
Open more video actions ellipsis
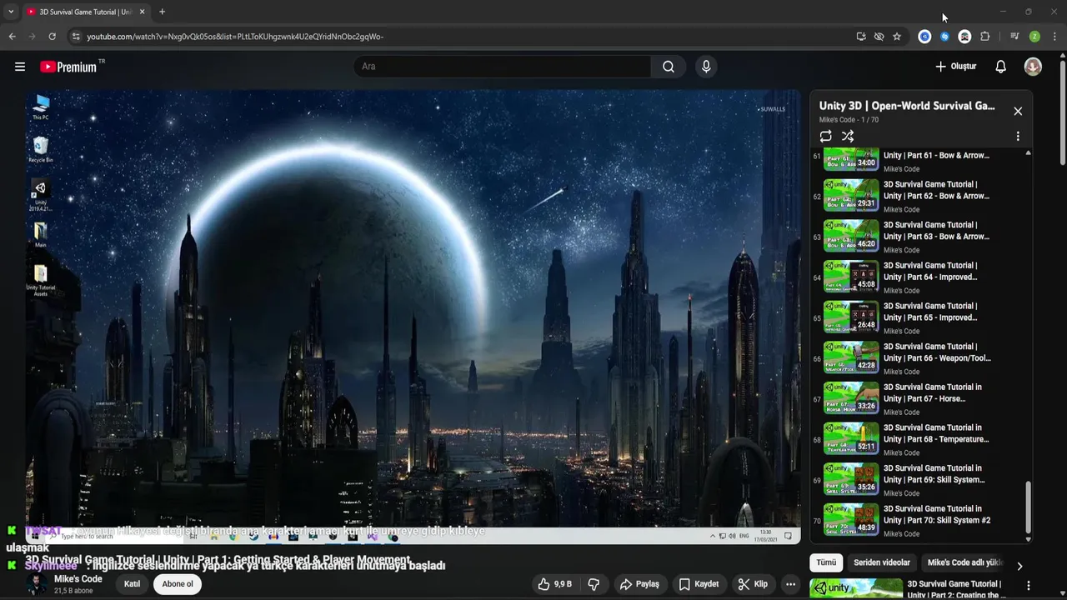[790, 584]
